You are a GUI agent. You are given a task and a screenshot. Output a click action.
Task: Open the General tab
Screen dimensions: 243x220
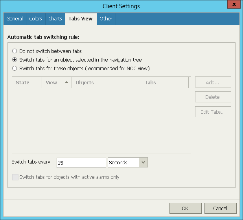pos(15,19)
